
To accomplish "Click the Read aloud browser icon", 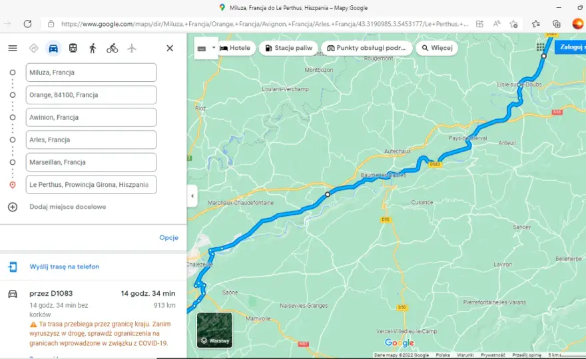I will pos(497,24).
